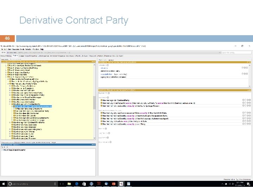Expand the Signatory tree node
253x190 pixels.
10,89
